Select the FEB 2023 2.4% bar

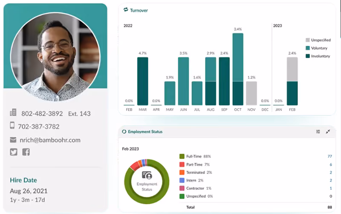coord(292,81)
